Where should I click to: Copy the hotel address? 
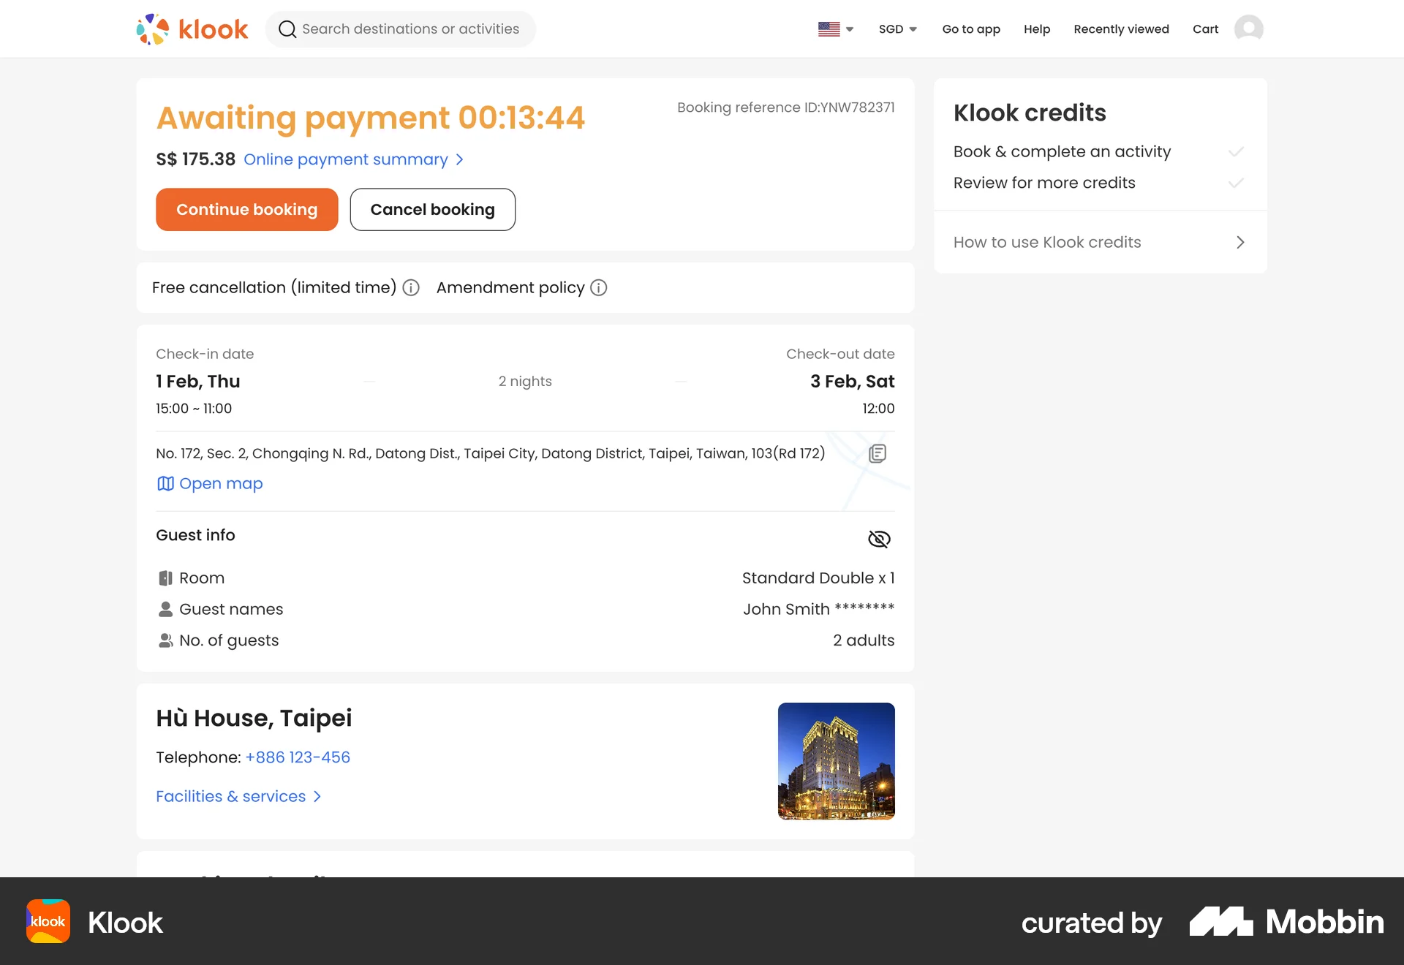pos(877,453)
